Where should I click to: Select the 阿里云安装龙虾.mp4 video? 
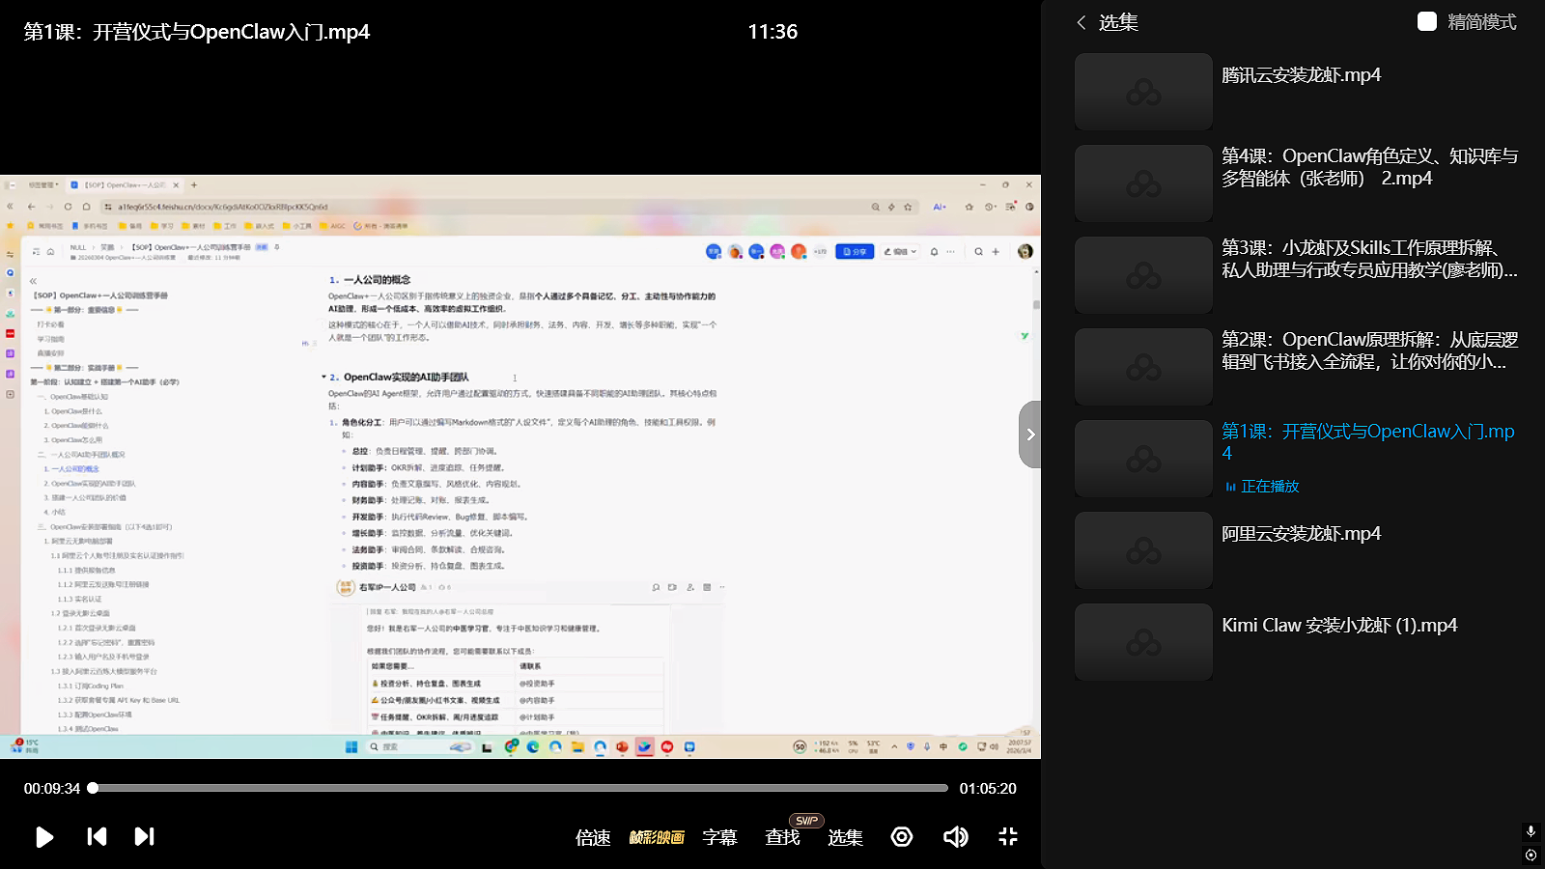1301,534
